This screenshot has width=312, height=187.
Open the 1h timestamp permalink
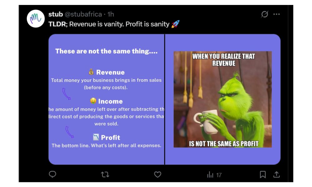(x=111, y=14)
